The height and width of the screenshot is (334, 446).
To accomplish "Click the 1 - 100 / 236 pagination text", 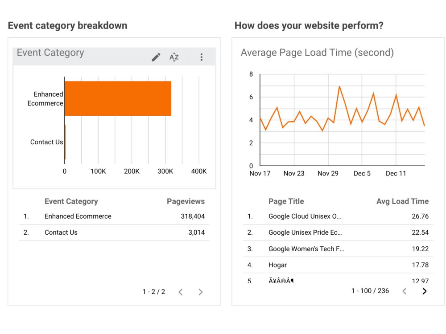I will [x=370, y=291].
